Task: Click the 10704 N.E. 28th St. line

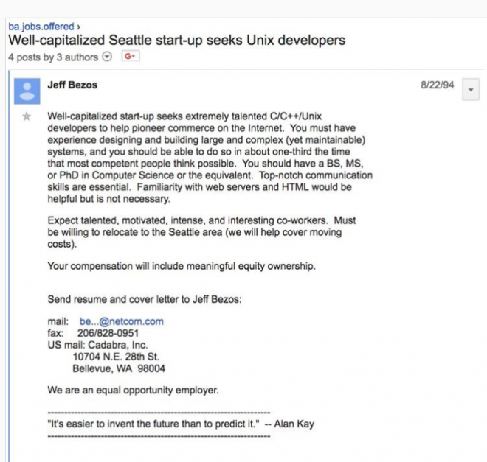Action: (x=116, y=357)
